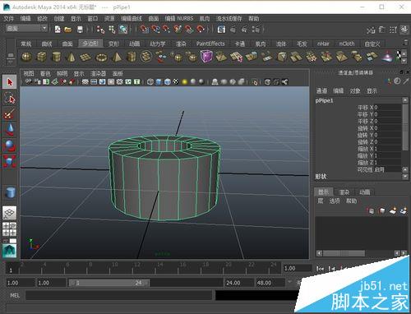
Task: Create a polygon sphere from the shelf
Action: coord(26,57)
